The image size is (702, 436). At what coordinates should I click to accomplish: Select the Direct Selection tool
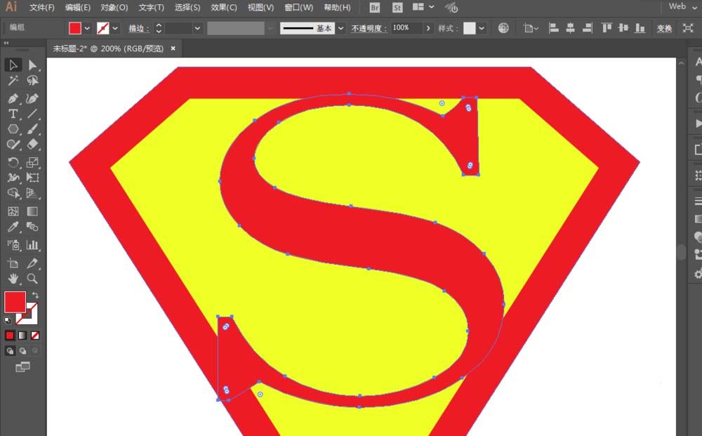click(x=32, y=65)
